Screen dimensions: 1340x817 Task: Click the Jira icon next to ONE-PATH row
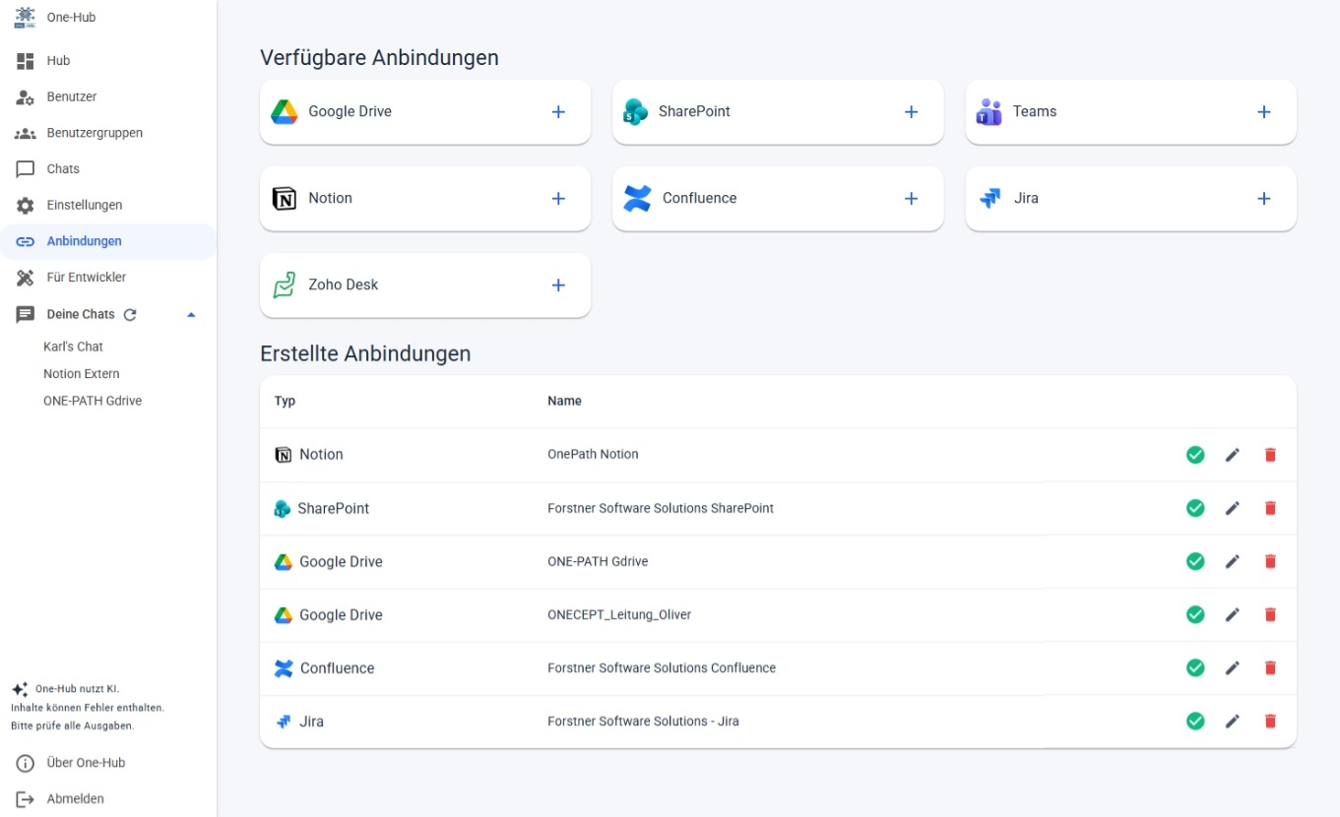[989, 198]
